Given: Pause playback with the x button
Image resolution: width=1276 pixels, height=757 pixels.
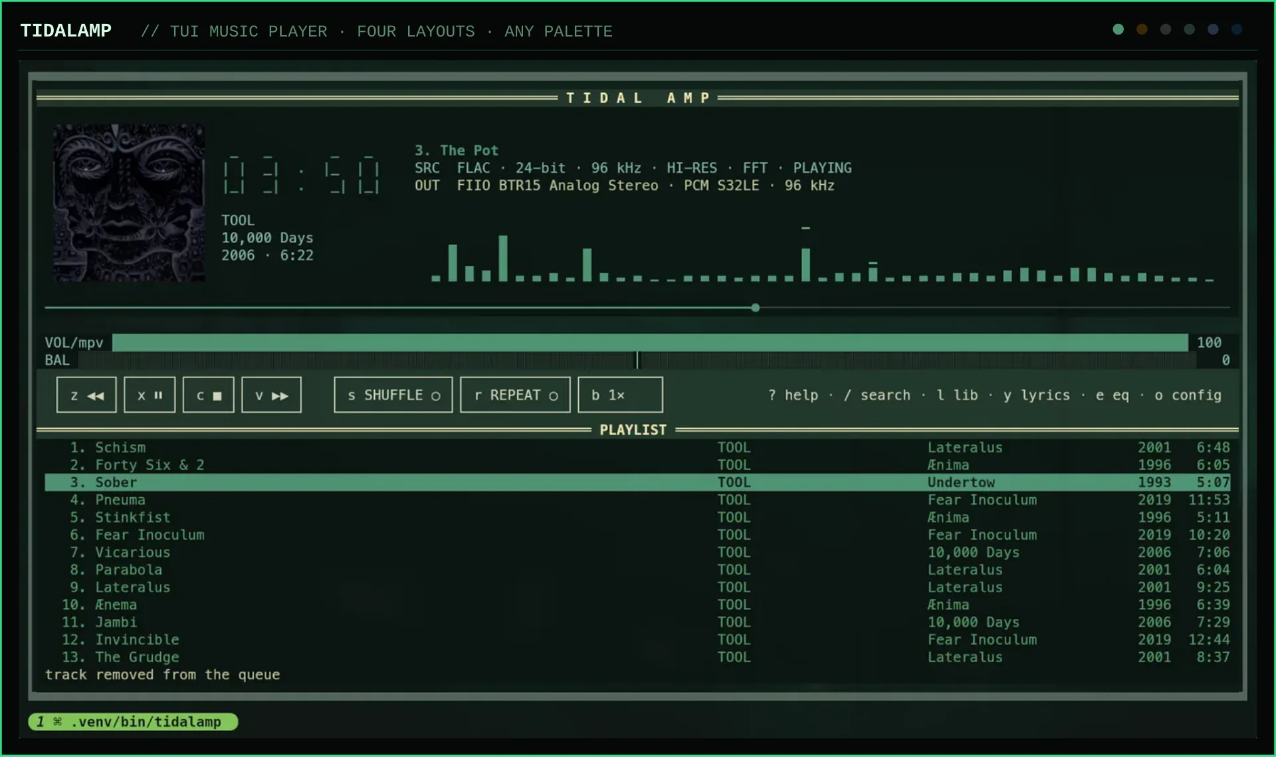Looking at the screenshot, I should click(150, 395).
